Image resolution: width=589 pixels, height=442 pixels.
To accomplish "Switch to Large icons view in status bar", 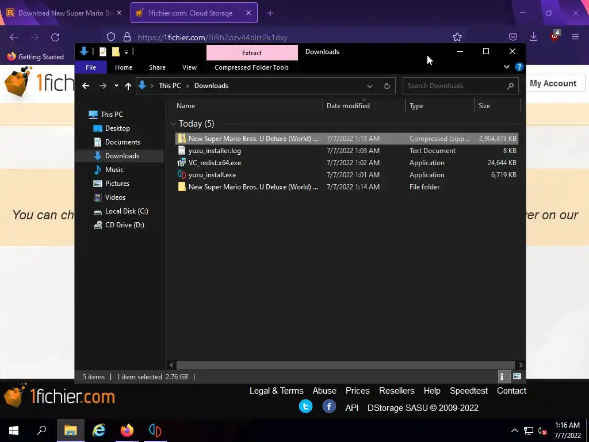I will (x=517, y=376).
